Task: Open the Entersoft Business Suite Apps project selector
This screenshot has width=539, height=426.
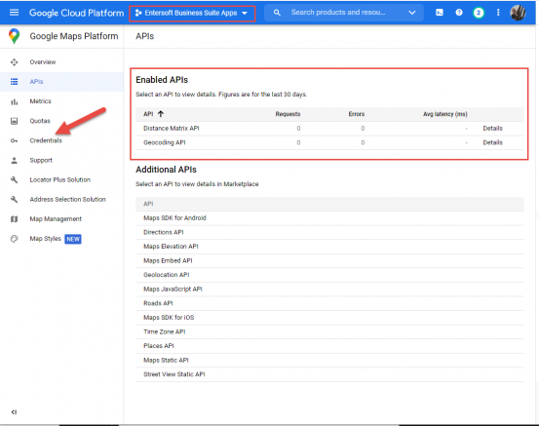Action: pos(192,13)
